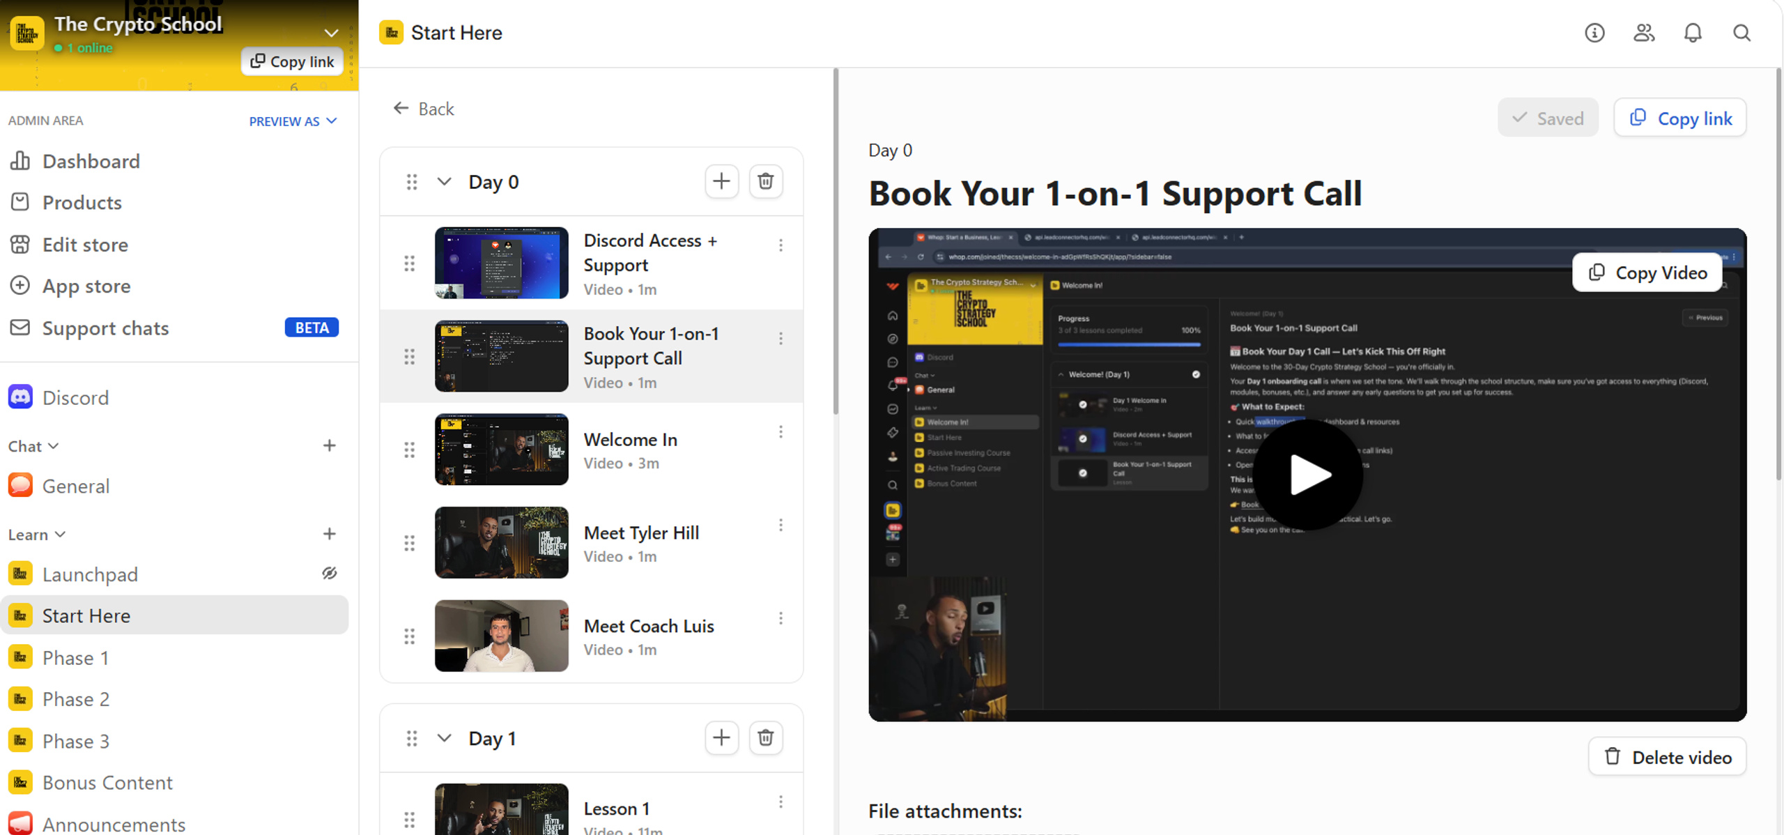Click drag handle of Meet Coach Luis lesson
The height and width of the screenshot is (835, 1784).
point(410,636)
